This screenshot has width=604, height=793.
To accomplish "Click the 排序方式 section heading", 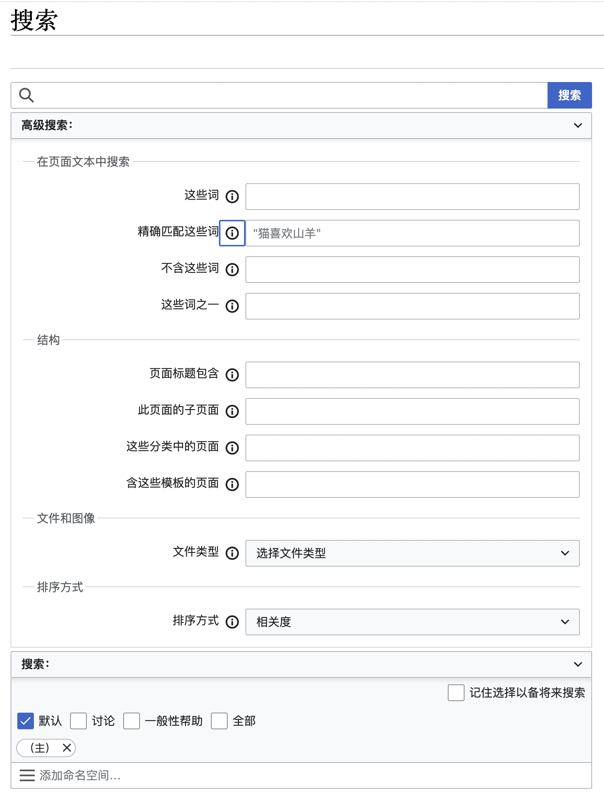I will [60, 587].
